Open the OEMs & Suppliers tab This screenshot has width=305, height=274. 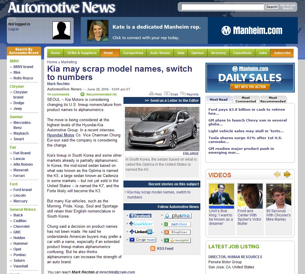pyautogui.click(x=82, y=53)
